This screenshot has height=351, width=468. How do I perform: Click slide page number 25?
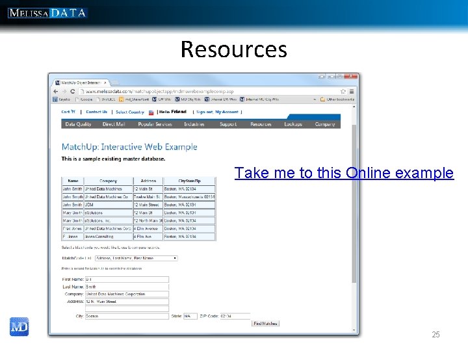coord(435,335)
